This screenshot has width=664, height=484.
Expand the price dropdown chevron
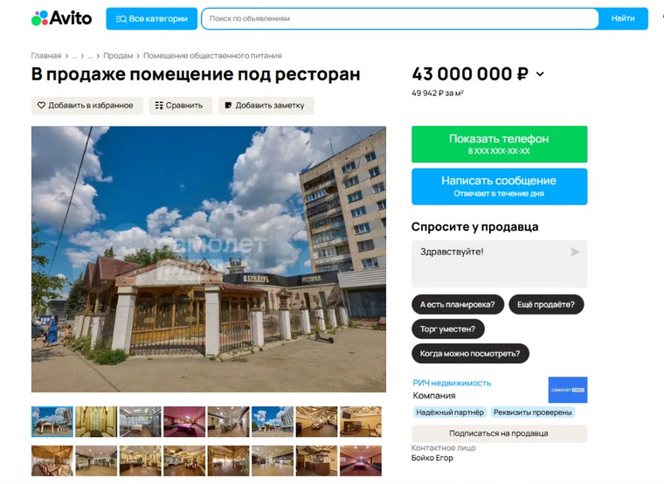[x=540, y=74]
